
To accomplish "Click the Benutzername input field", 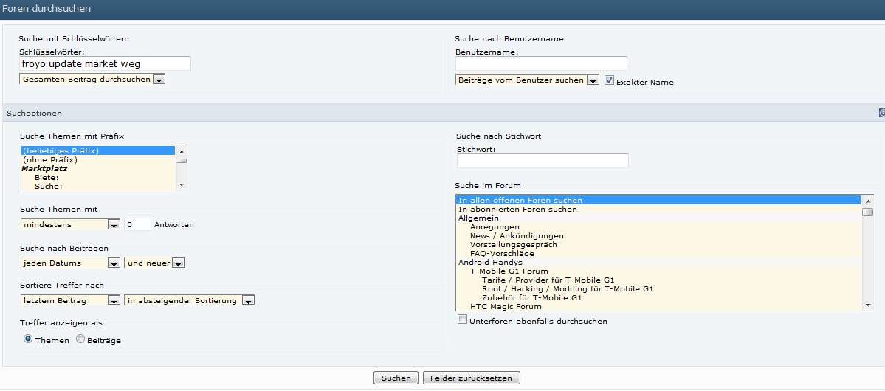I will tap(541, 63).
